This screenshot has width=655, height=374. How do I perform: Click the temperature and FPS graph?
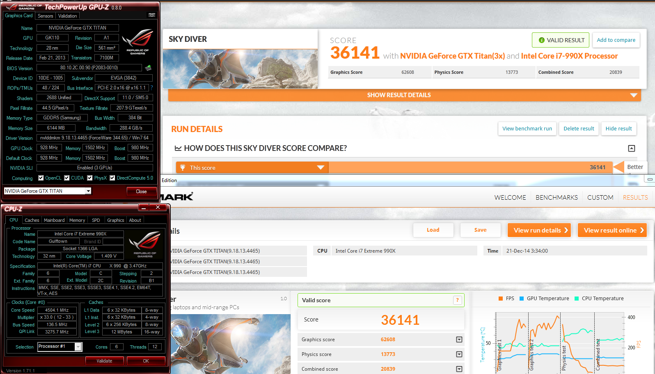coord(560,342)
